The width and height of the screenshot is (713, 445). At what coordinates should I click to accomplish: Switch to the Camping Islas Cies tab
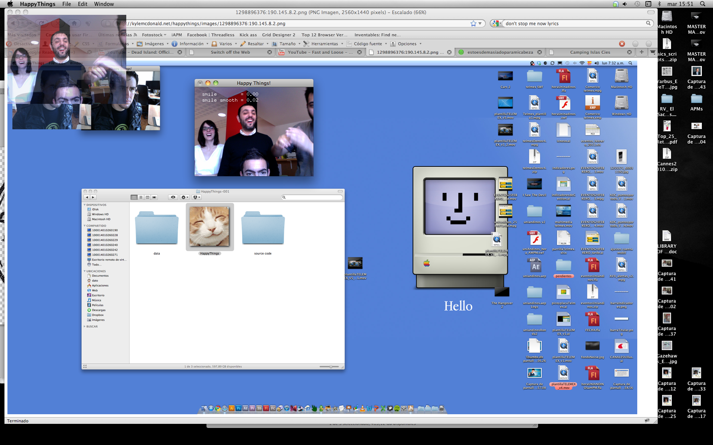(590, 52)
